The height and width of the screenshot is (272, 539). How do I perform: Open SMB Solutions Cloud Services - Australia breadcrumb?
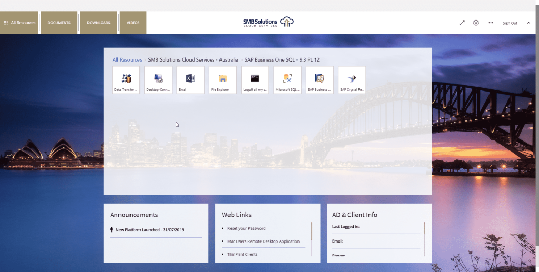[193, 60]
